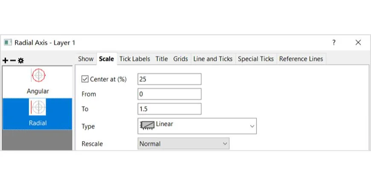The width and height of the screenshot is (371, 185).
Task: Click the minus icon above axis list
Action: point(13,61)
